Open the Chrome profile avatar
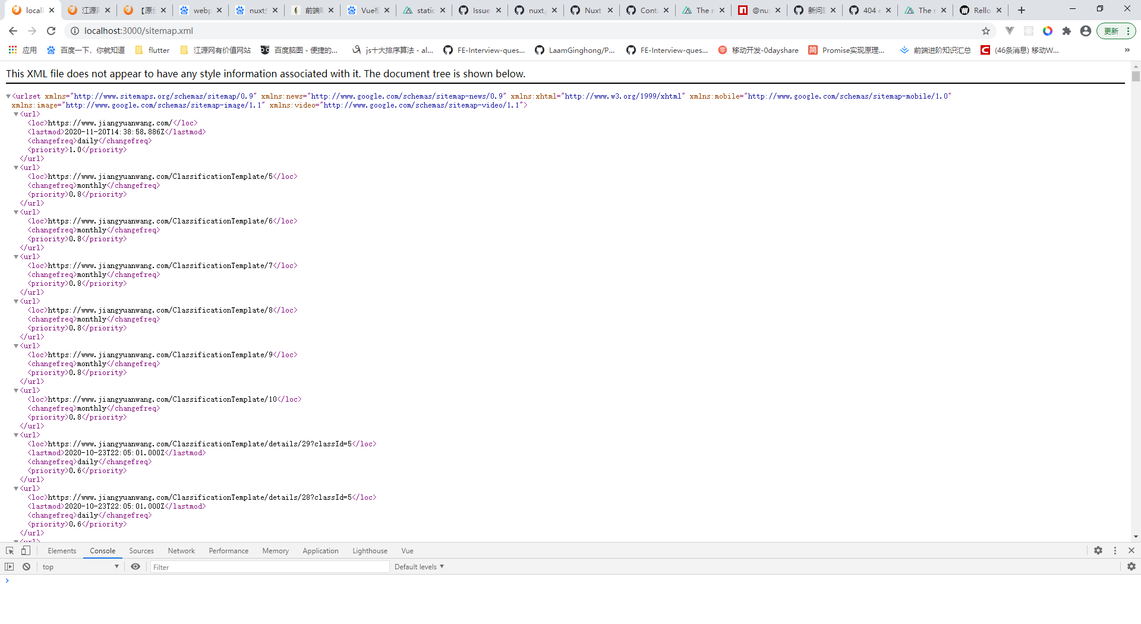Screen dimensions: 1141x624 1086,31
